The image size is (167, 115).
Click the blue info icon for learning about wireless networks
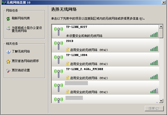[8, 52]
